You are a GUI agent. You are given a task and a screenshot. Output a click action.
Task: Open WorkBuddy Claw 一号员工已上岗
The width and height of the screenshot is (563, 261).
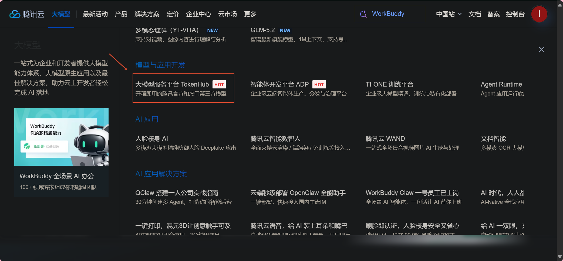point(412,193)
